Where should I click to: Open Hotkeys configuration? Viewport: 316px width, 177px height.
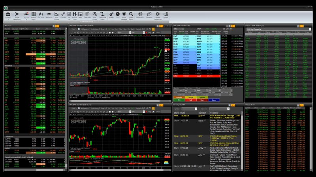pyautogui.click(x=111, y=16)
